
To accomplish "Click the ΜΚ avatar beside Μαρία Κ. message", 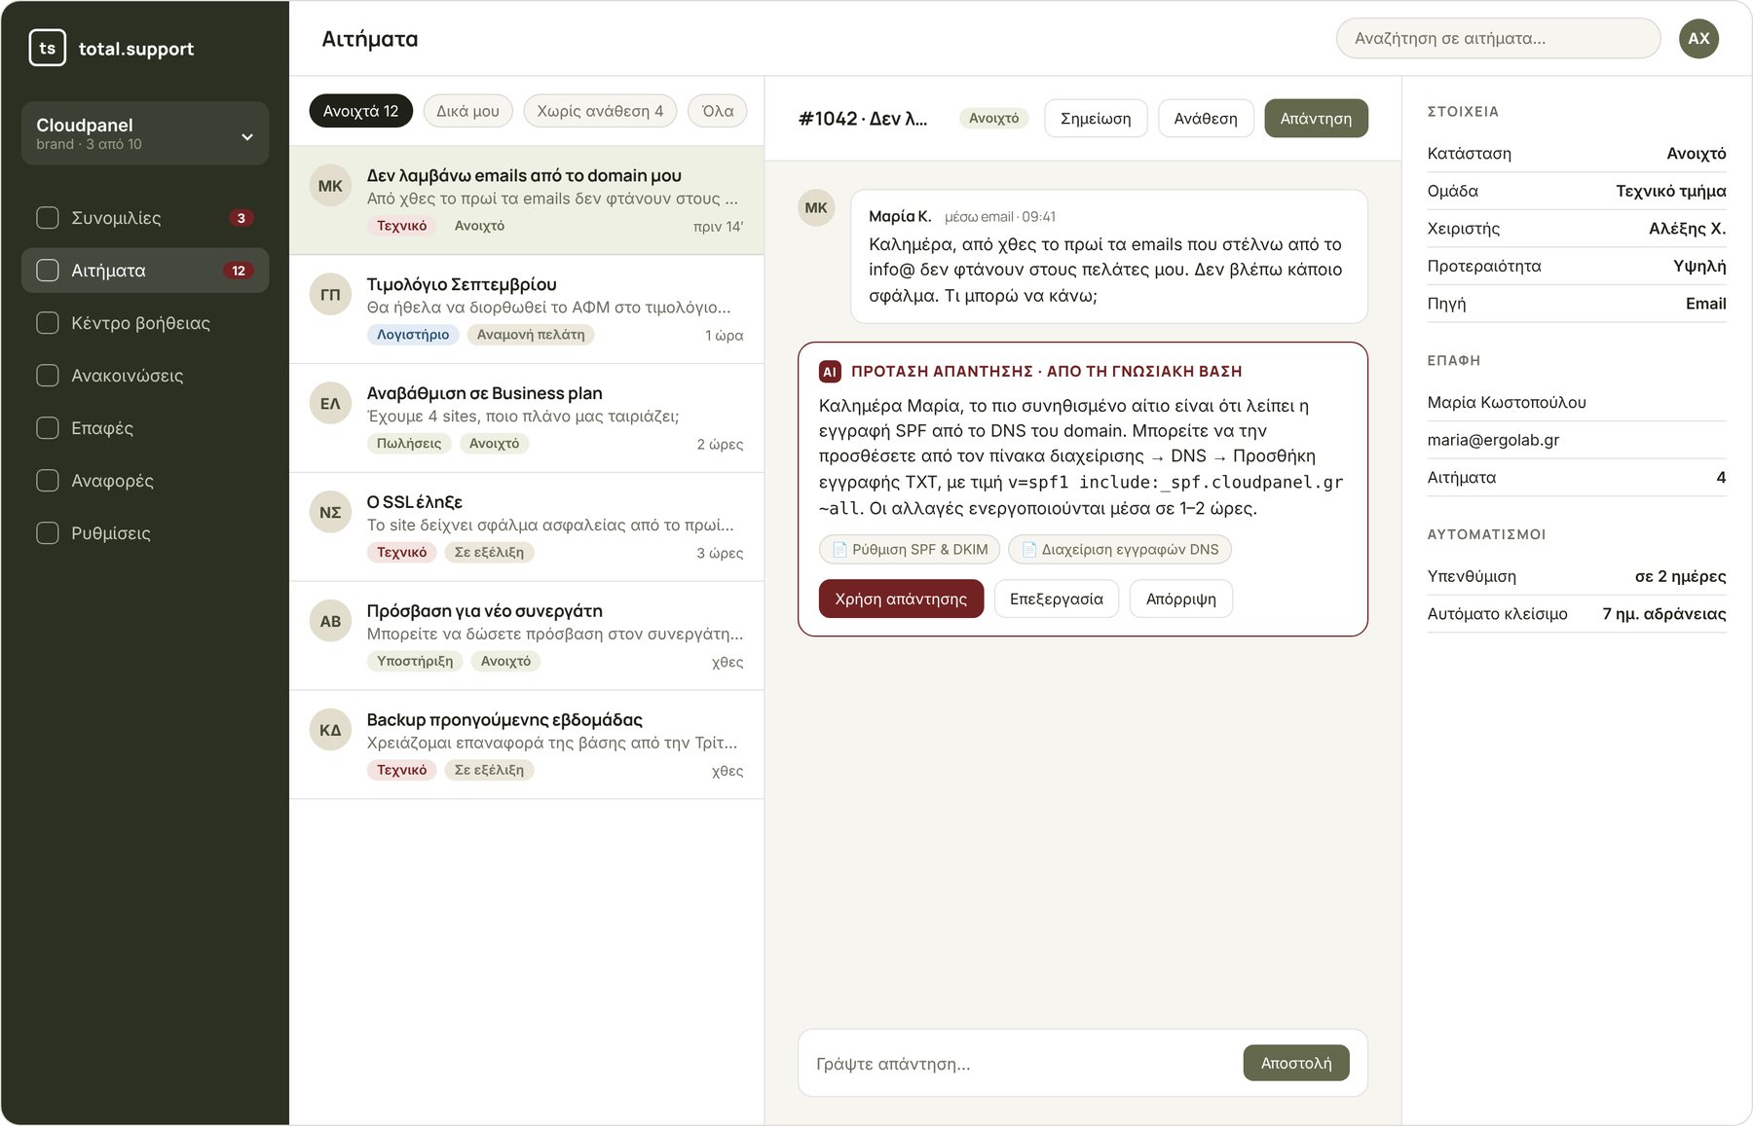I will (x=816, y=208).
